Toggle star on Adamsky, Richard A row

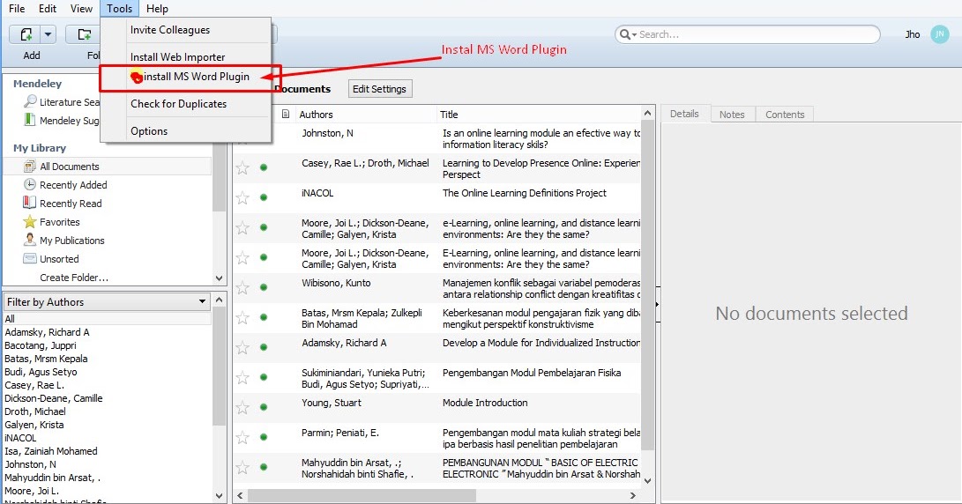(x=242, y=348)
